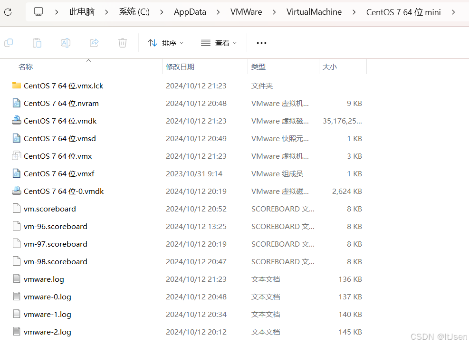Viewport: 469px width, 345px height.
Task: Select text document icon of vmware-2.log
Action: click(x=17, y=332)
